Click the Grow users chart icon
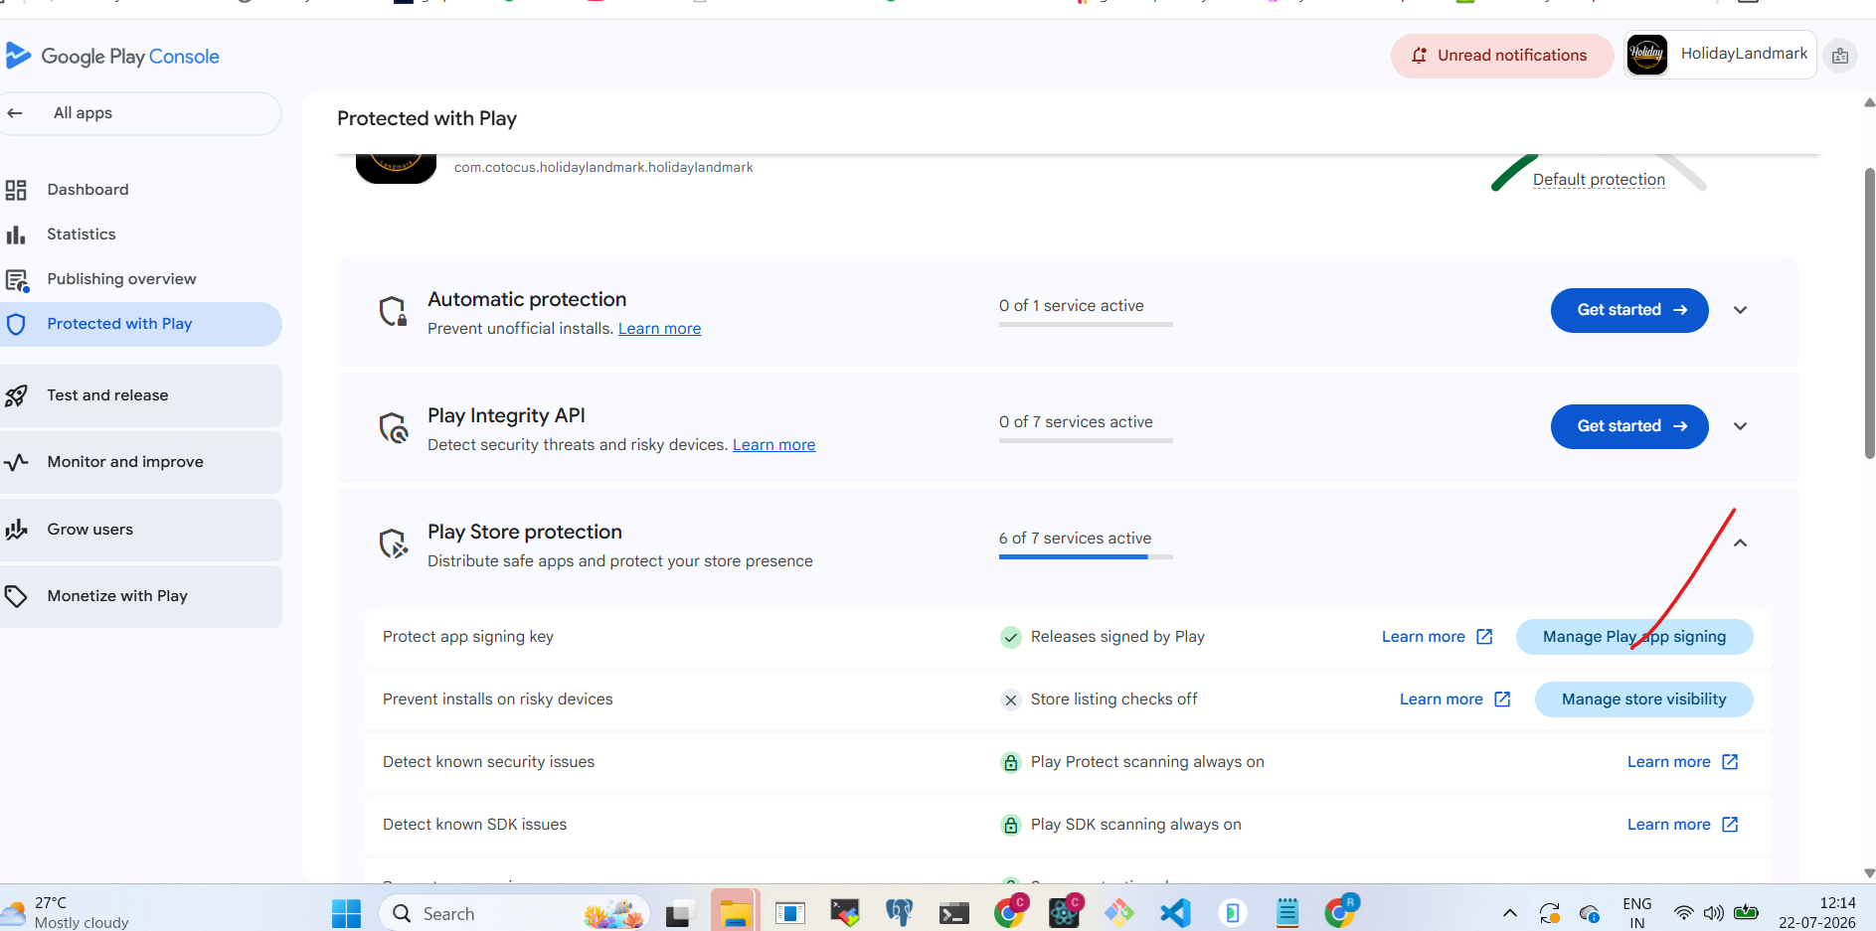1876x931 pixels. point(16,530)
